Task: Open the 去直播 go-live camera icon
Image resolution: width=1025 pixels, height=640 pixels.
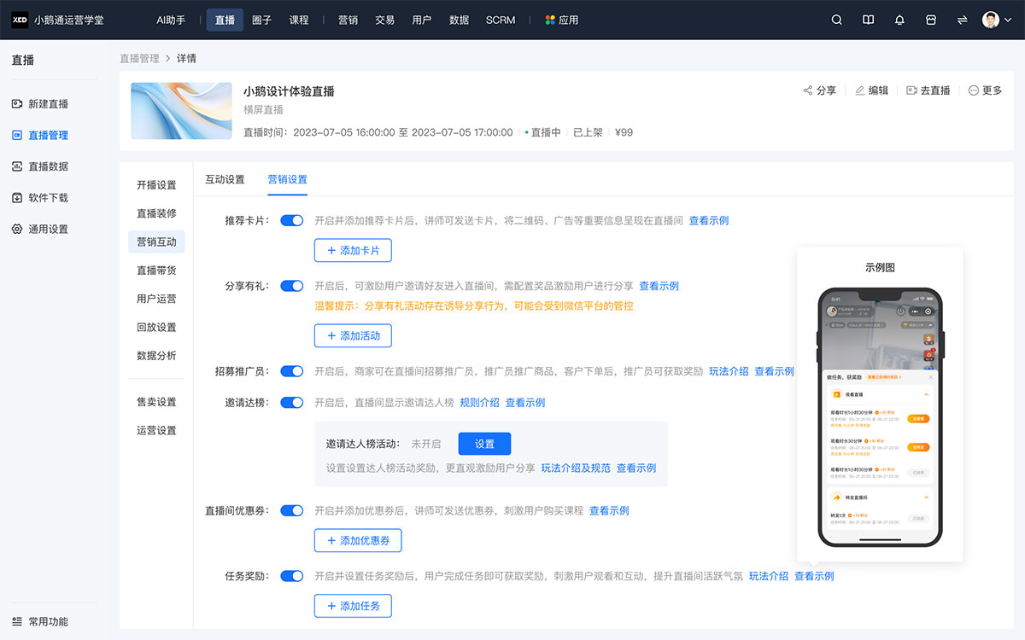Action: click(912, 90)
